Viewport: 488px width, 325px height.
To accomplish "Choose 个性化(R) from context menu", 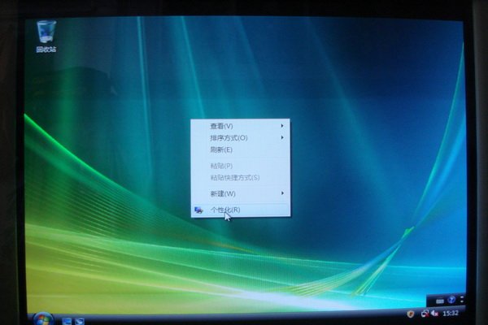I will click(x=241, y=210).
